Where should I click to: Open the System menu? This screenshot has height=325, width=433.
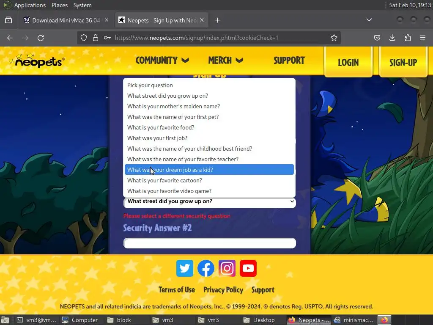click(82, 5)
